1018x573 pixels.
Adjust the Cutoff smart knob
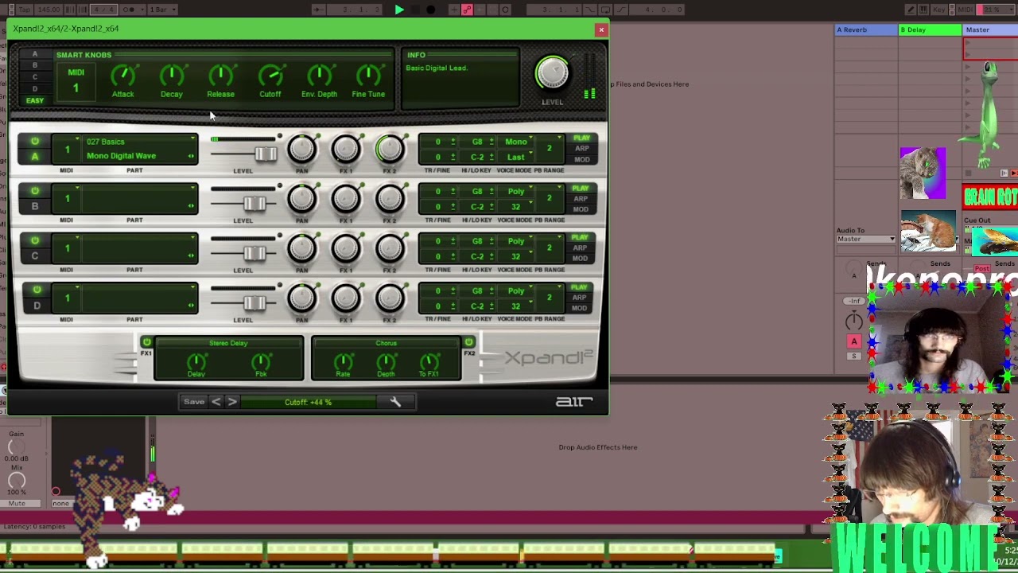click(270, 76)
